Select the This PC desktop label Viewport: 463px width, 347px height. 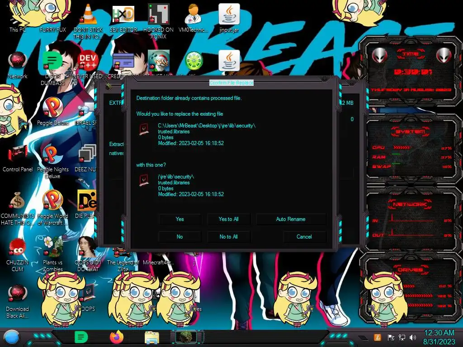(18, 29)
